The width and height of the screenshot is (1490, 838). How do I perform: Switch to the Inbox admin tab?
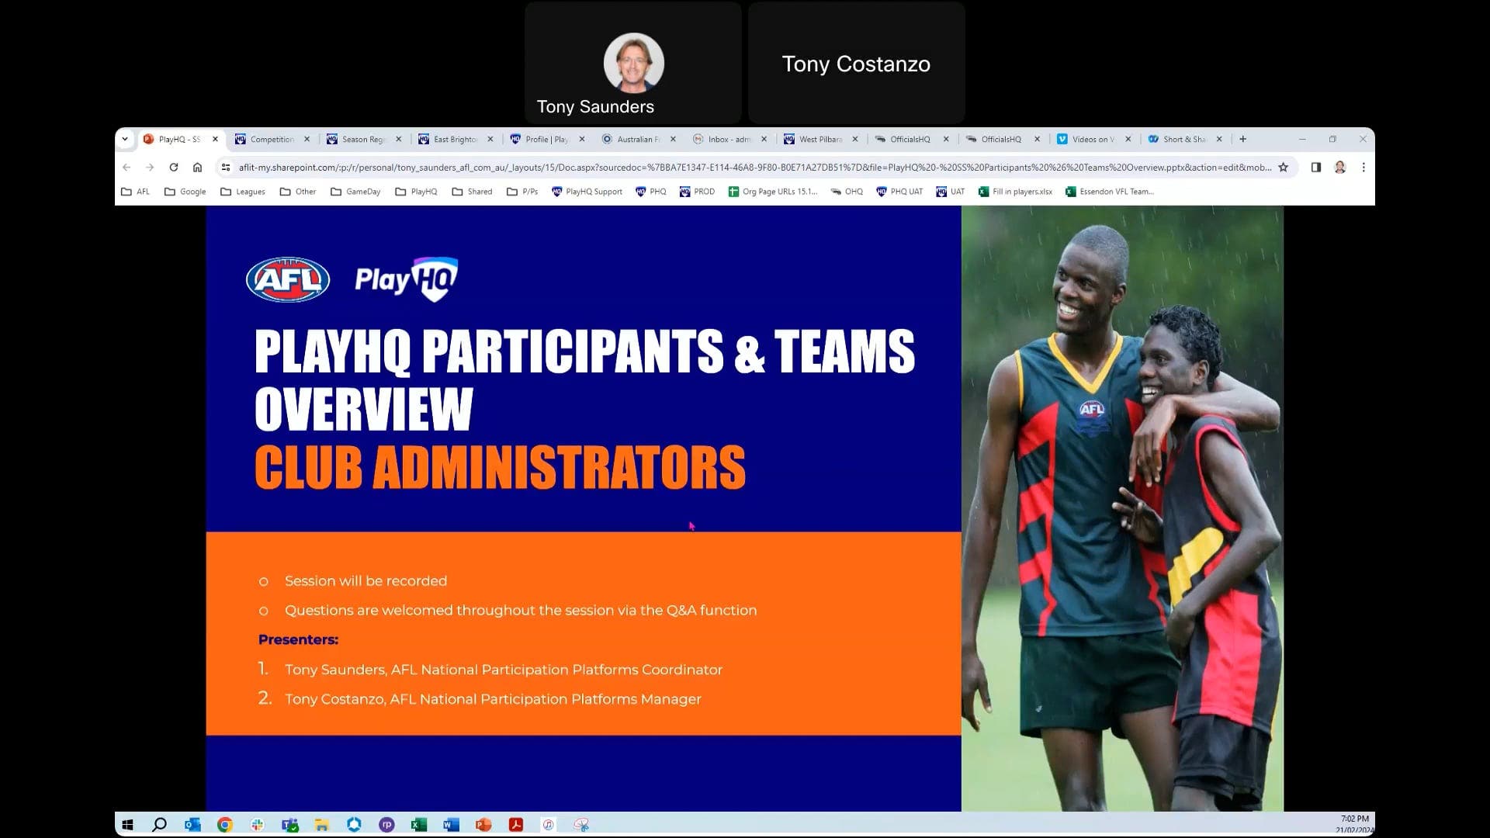[728, 139]
